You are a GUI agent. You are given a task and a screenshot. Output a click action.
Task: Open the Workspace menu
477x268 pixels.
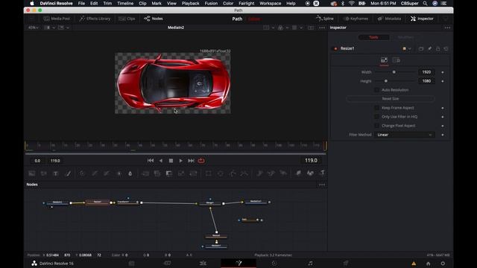[x=270, y=3]
